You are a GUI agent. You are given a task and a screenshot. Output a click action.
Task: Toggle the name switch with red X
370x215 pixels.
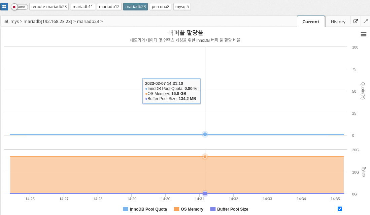coord(19,7)
